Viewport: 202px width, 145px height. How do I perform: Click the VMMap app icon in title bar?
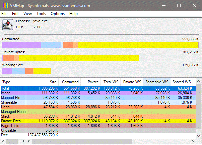(x=5, y=6)
